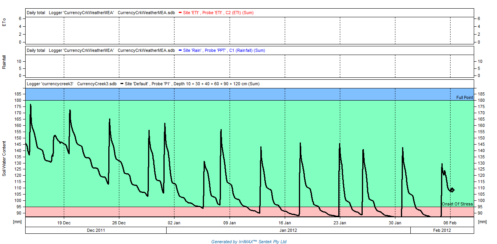Select the 'Feb 2012' month bar

click(x=442, y=231)
